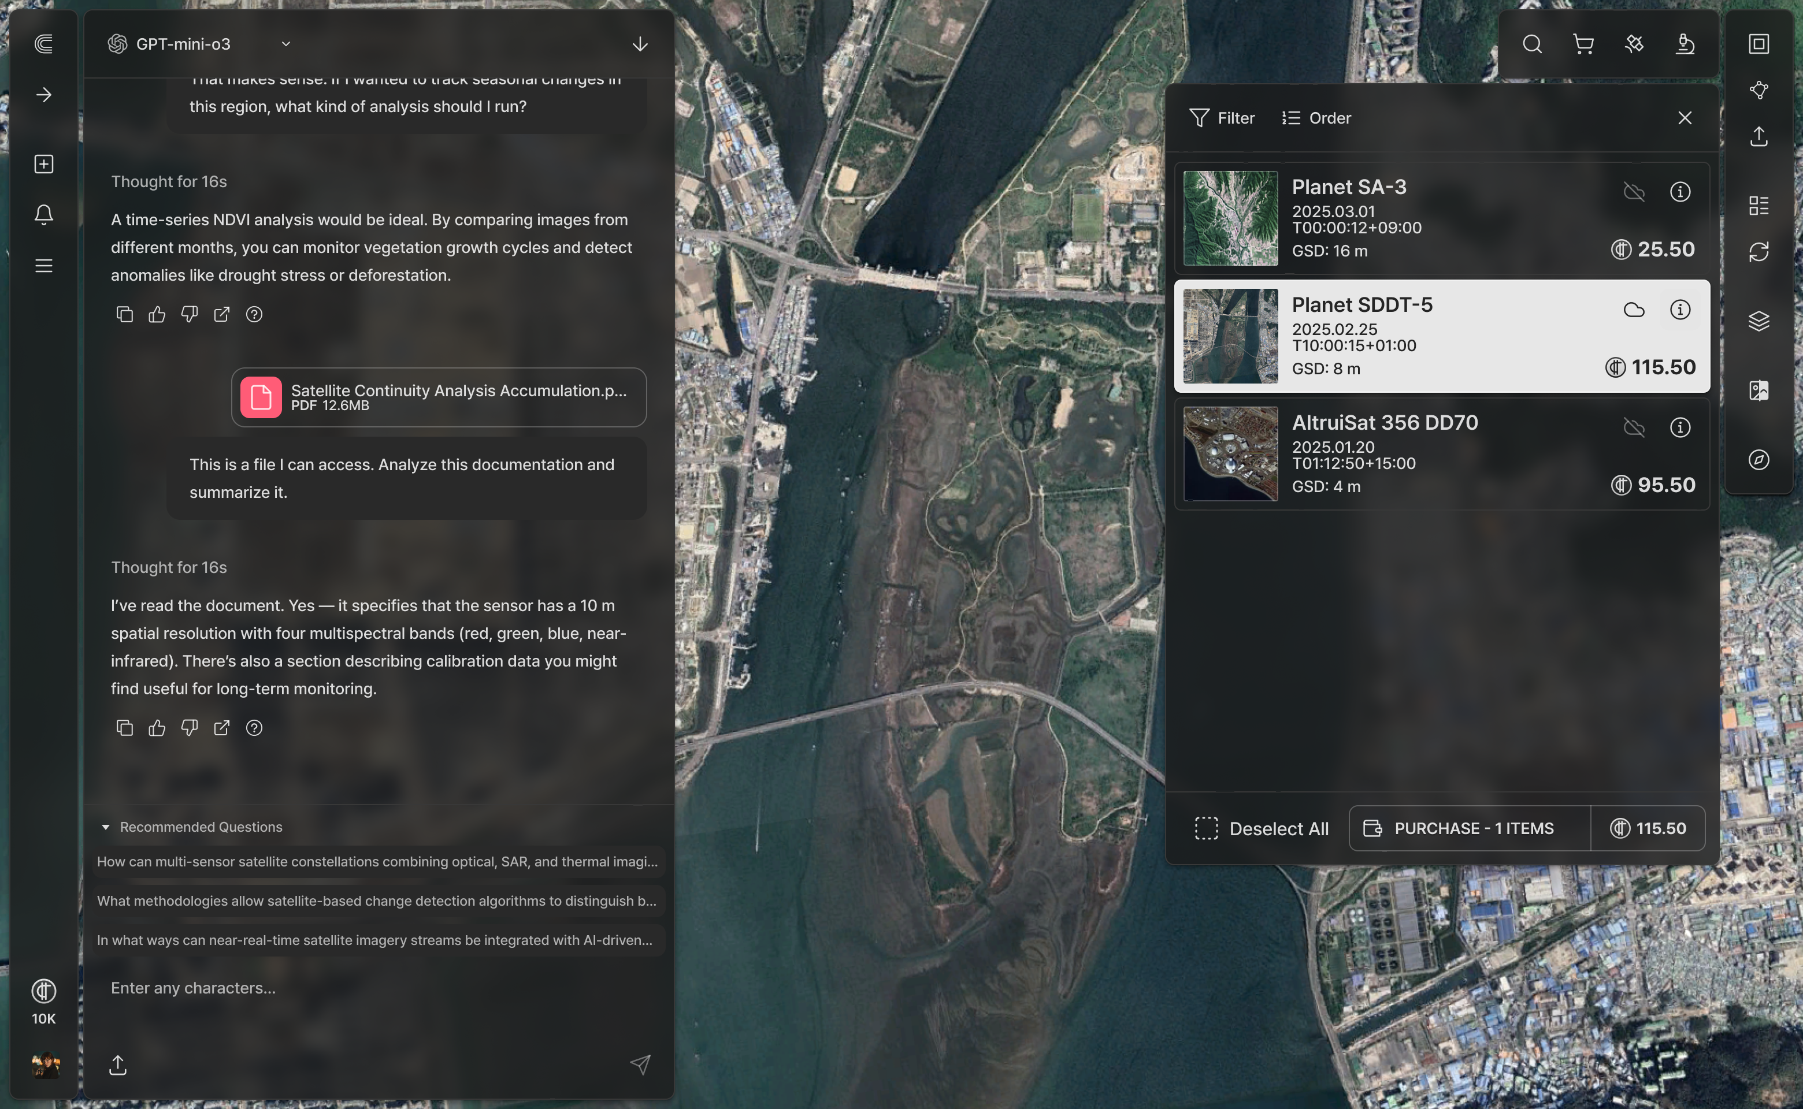
Task: Click Deselect All button
Action: (x=1261, y=828)
